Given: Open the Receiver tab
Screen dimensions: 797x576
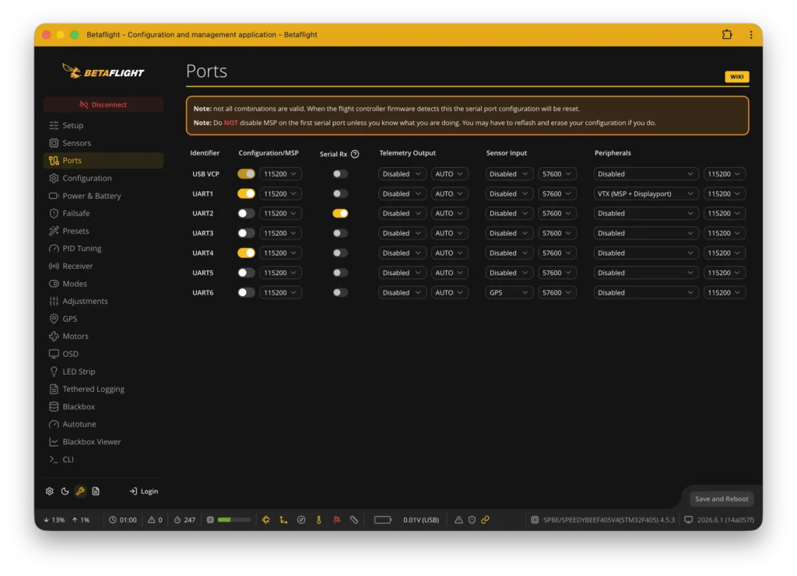Looking at the screenshot, I should 104,266.
